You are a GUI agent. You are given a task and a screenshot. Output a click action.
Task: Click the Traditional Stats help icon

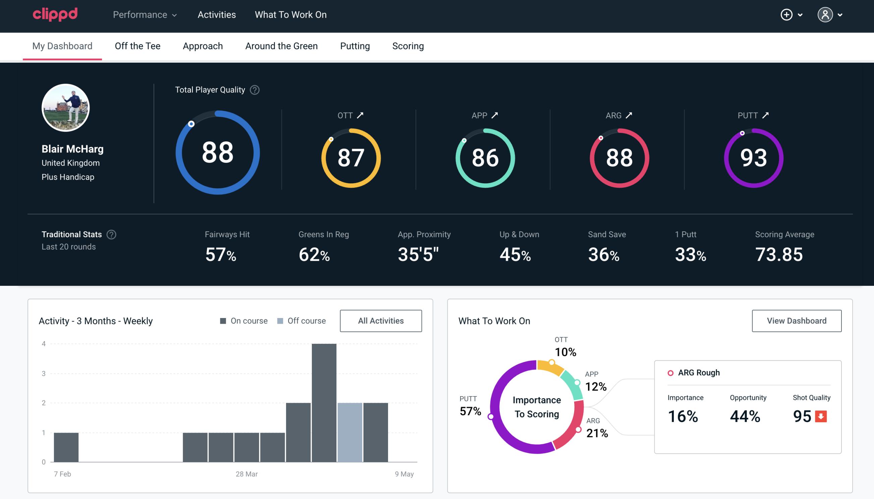pos(111,234)
